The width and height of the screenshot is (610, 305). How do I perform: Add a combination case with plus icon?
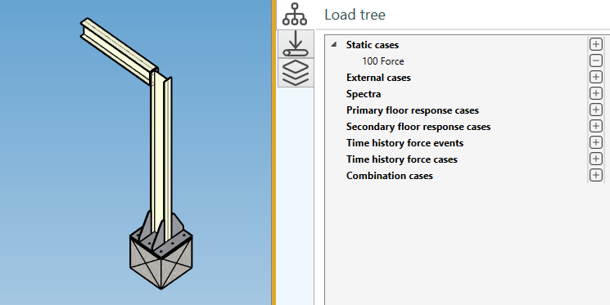(x=595, y=175)
